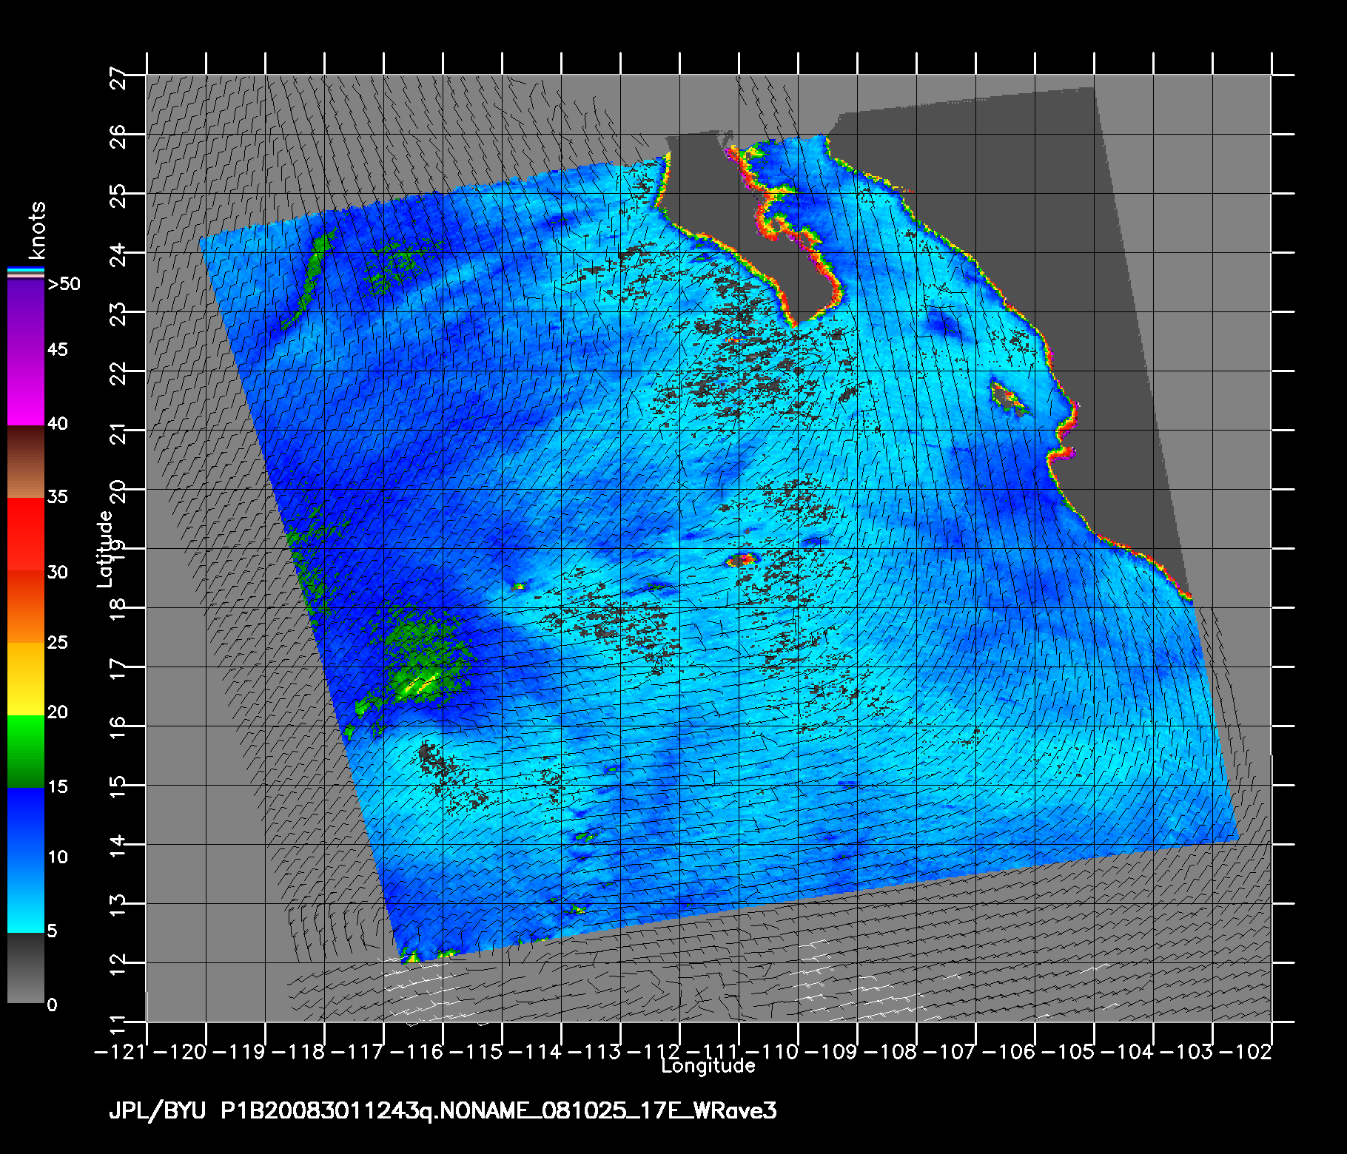Click latitude axis label "22"
The width and height of the screenshot is (1347, 1154).
click(x=118, y=374)
